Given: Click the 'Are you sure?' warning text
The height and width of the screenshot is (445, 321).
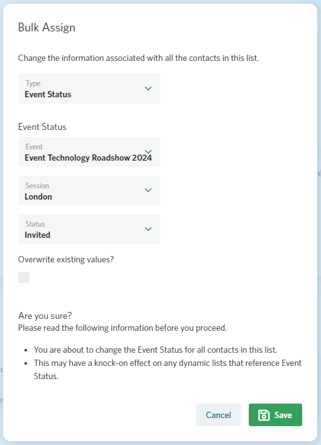Looking at the screenshot, I should 45,316.
